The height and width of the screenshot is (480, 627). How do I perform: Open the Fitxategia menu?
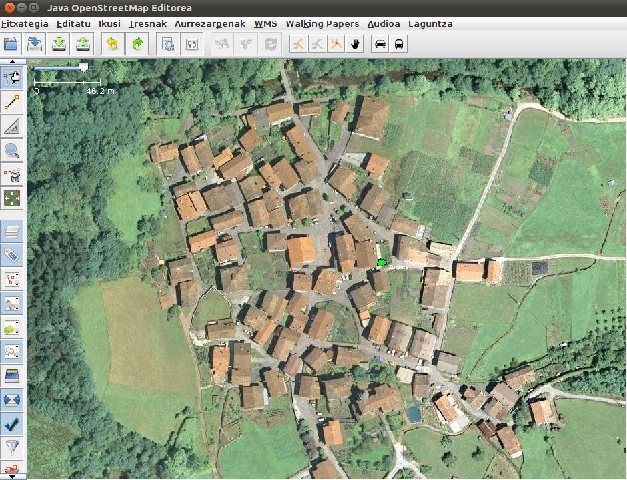click(25, 23)
